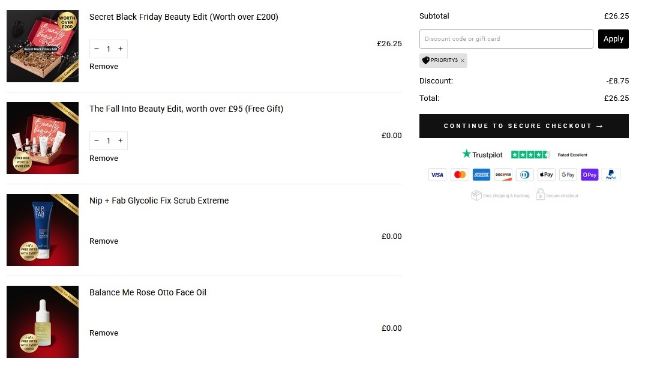Click the Mastercard payment icon
645x365 pixels.
click(459, 175)
